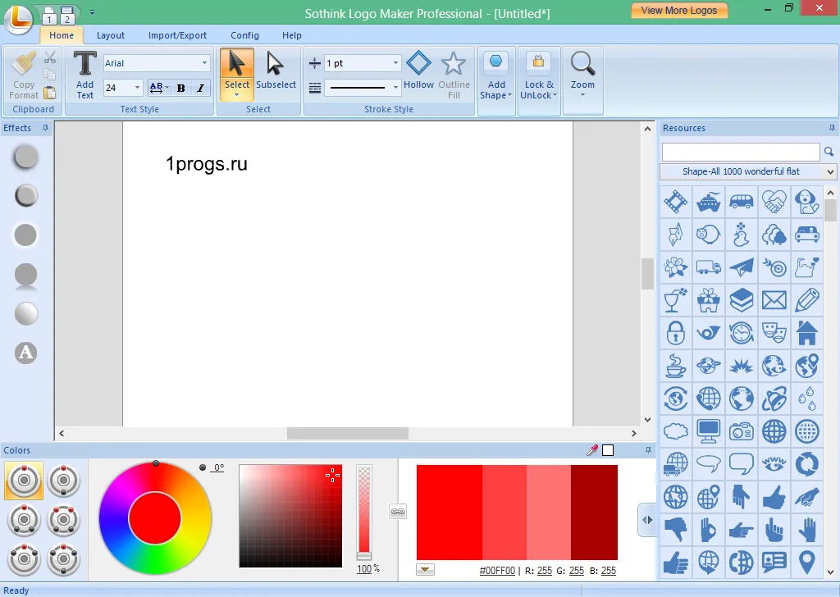
Task: Apply the letter A text effect
Action: (x=25, y=353)
